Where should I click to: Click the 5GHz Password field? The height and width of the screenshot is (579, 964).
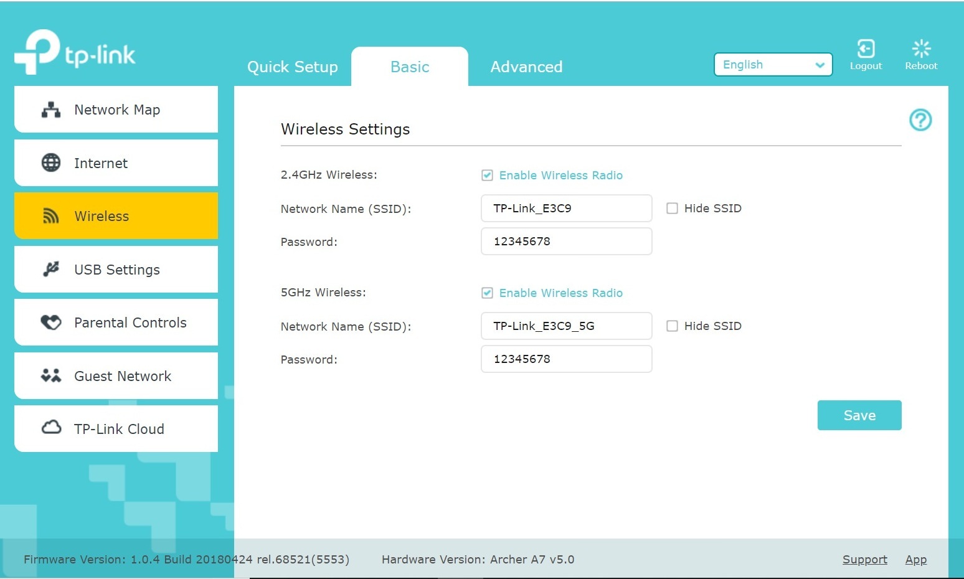pyautogui.click(x=567, y=359)
